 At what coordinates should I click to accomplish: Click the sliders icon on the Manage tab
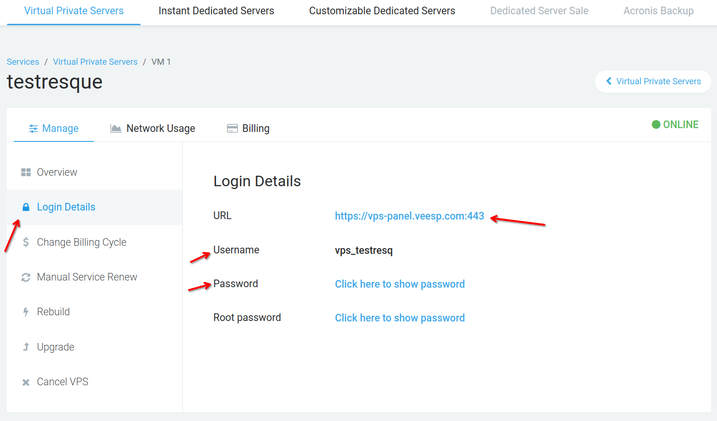click(33, 128)
